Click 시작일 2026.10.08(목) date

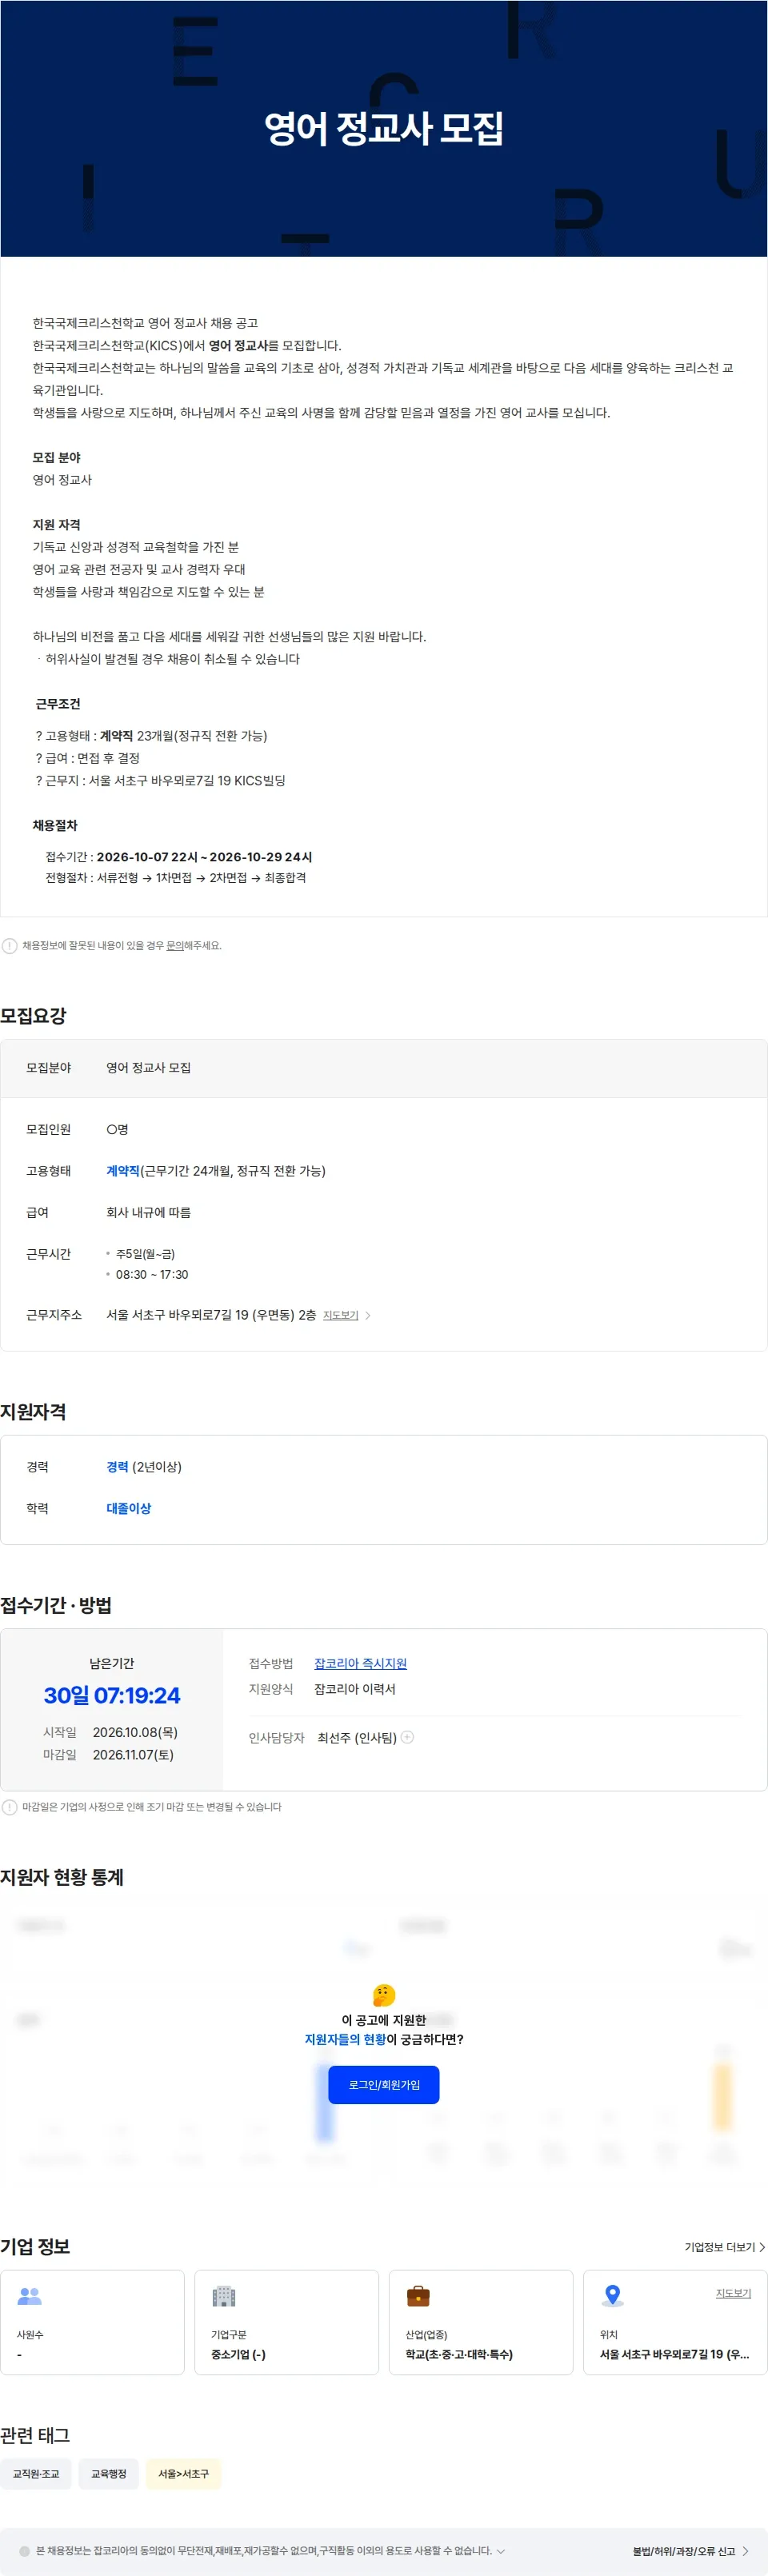[x=135, y=1732]
